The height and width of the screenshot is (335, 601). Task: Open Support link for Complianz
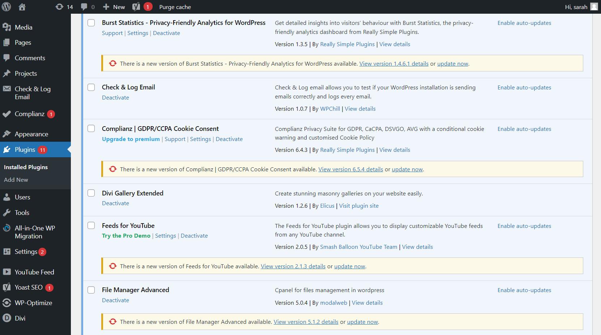tap(175, 139)
